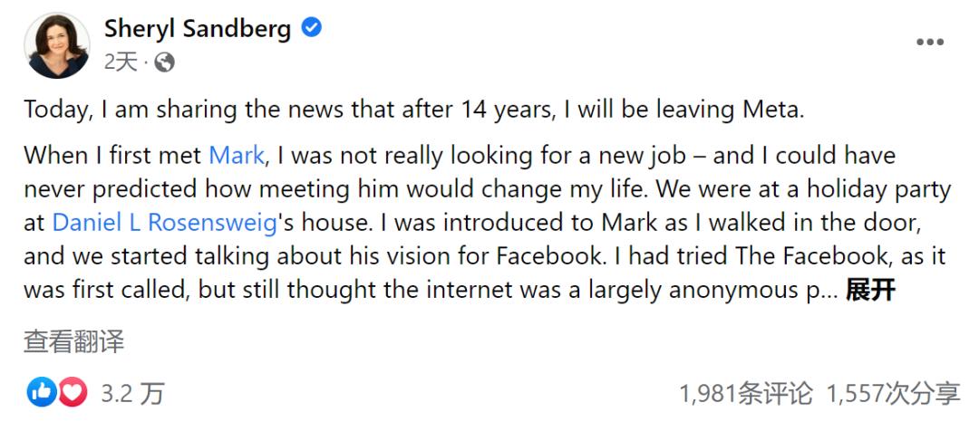The image size is (979, 422).
Task: Open the post options three-dot menu
Action: 930,43
